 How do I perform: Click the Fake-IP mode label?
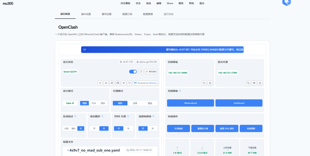[x=70, y=103]
